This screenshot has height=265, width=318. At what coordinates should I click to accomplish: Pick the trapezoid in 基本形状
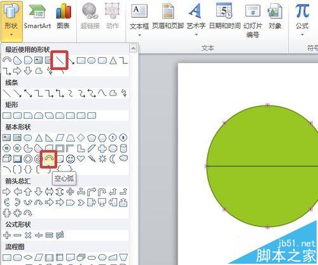(71, 138)
